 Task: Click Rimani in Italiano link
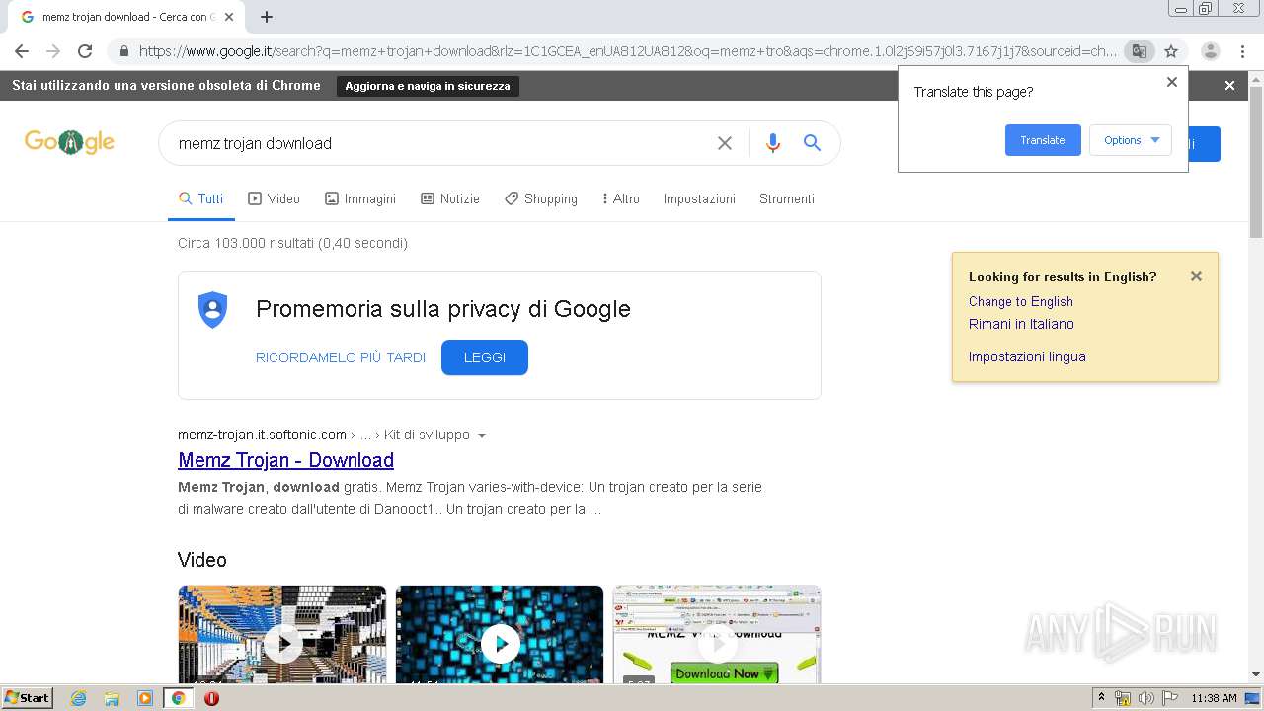tap(1021, 324)
